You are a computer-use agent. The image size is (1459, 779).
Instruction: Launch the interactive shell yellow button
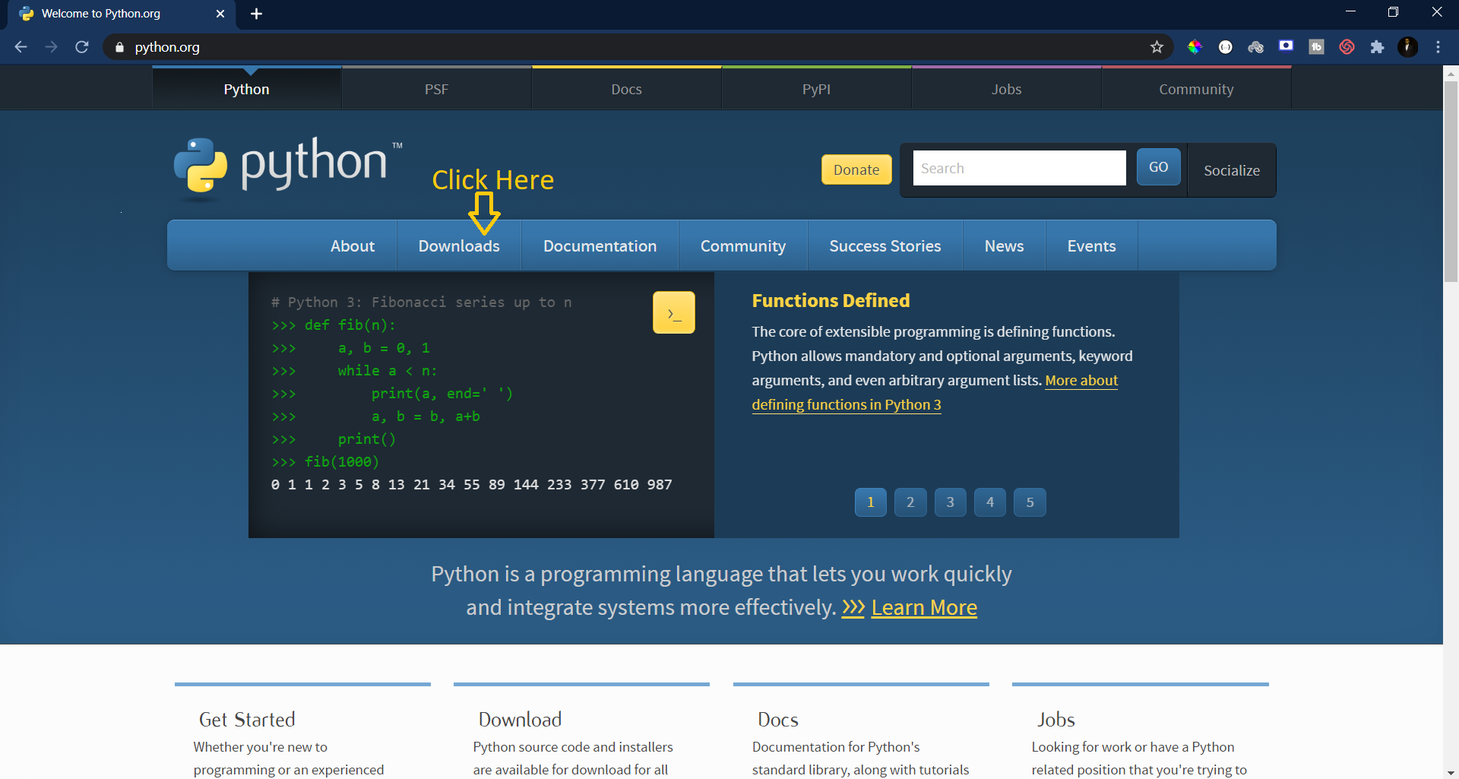pos(674,312)
